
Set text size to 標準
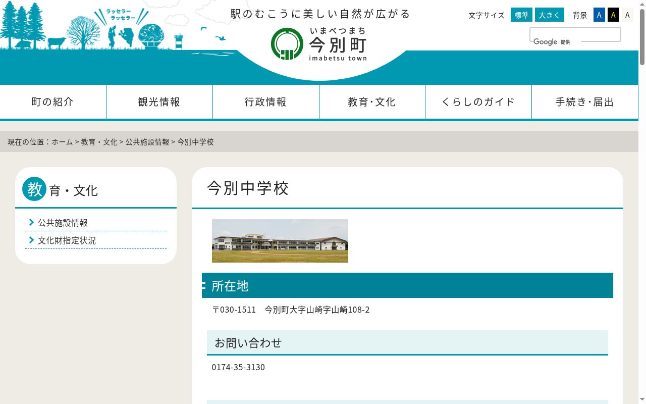click(x=521, y=15)
